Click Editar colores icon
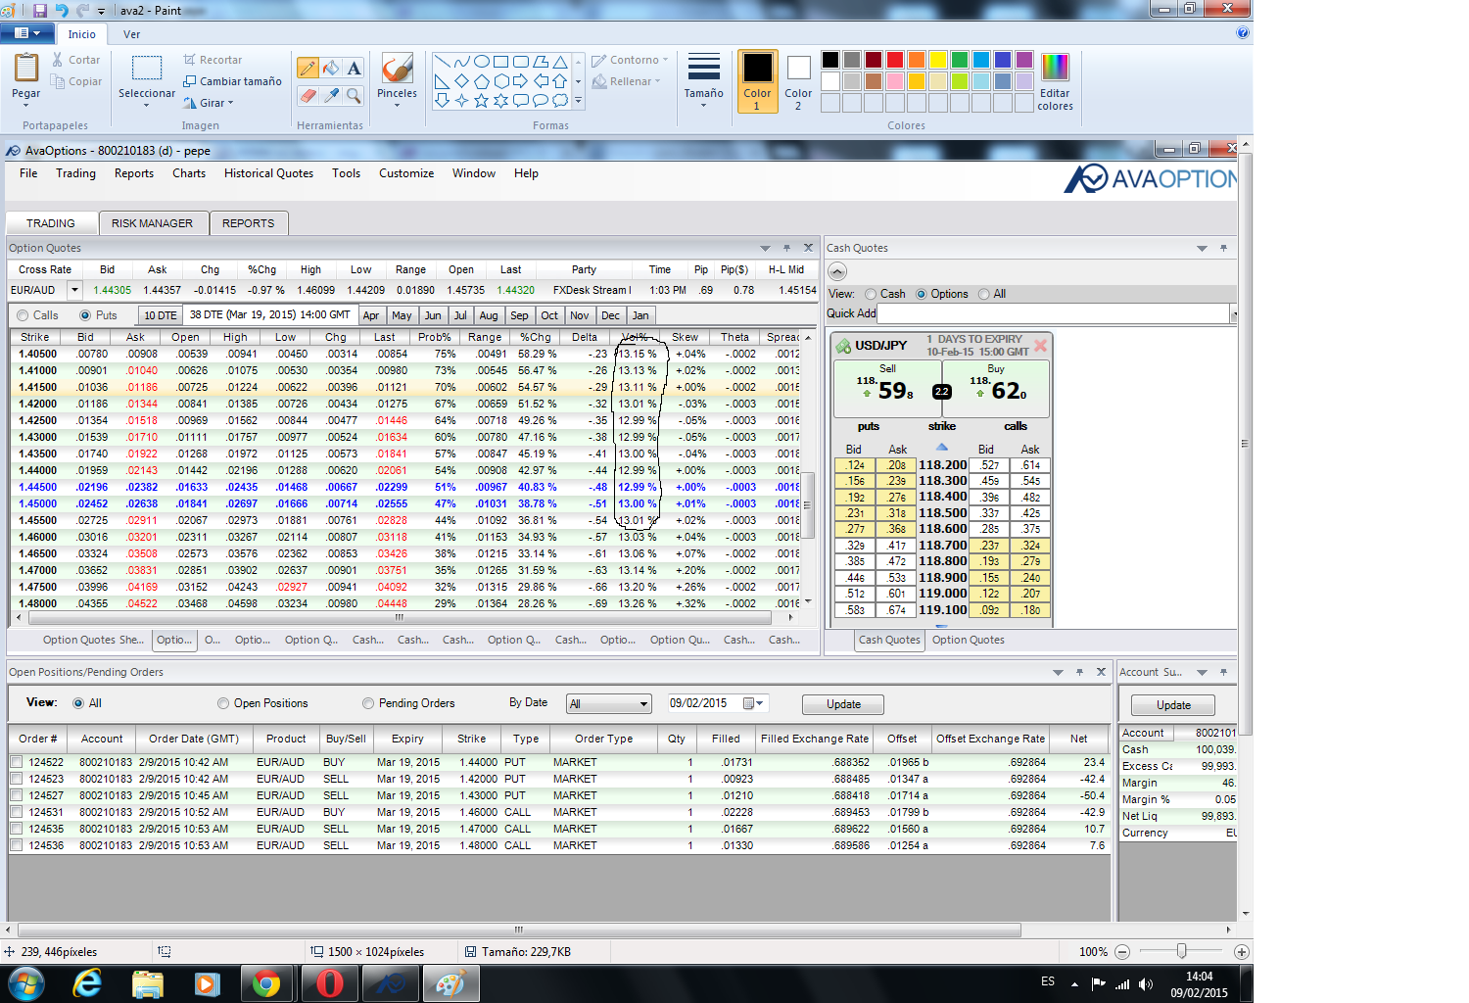Screen dimensions: 1469x1003 pyautogui.click(x=1055, y=69)
